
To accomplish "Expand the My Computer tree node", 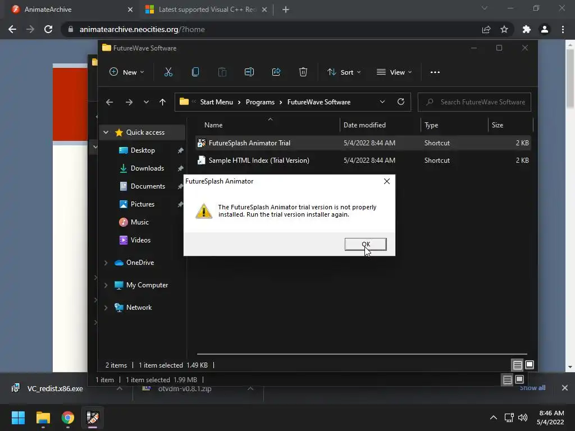I will pos(106,285).
